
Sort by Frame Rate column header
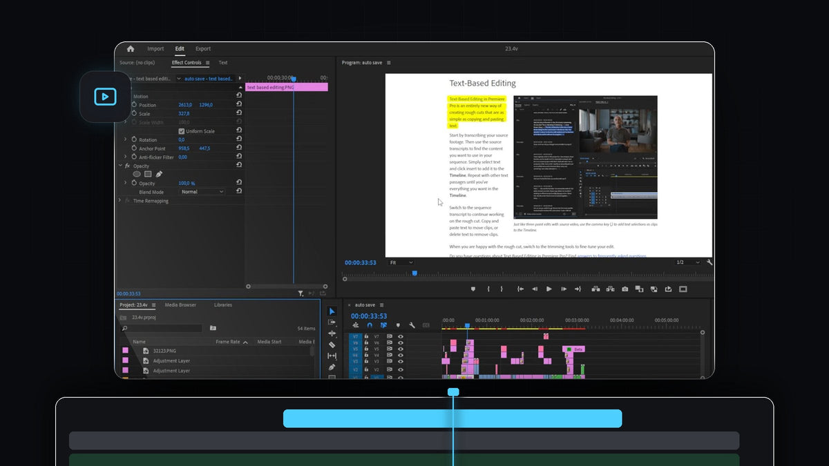(x=228, y=342)
